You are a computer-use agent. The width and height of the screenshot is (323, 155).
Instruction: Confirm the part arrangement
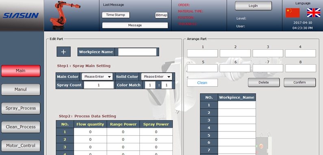coord(299,82)
